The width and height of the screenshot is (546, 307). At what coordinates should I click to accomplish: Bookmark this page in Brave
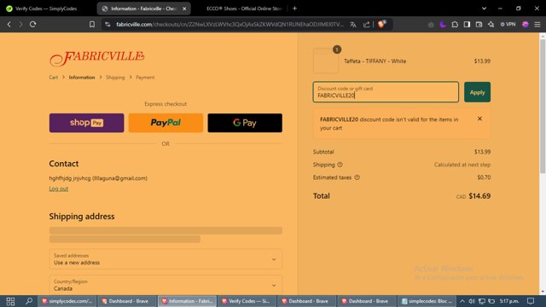pos(92,25)
